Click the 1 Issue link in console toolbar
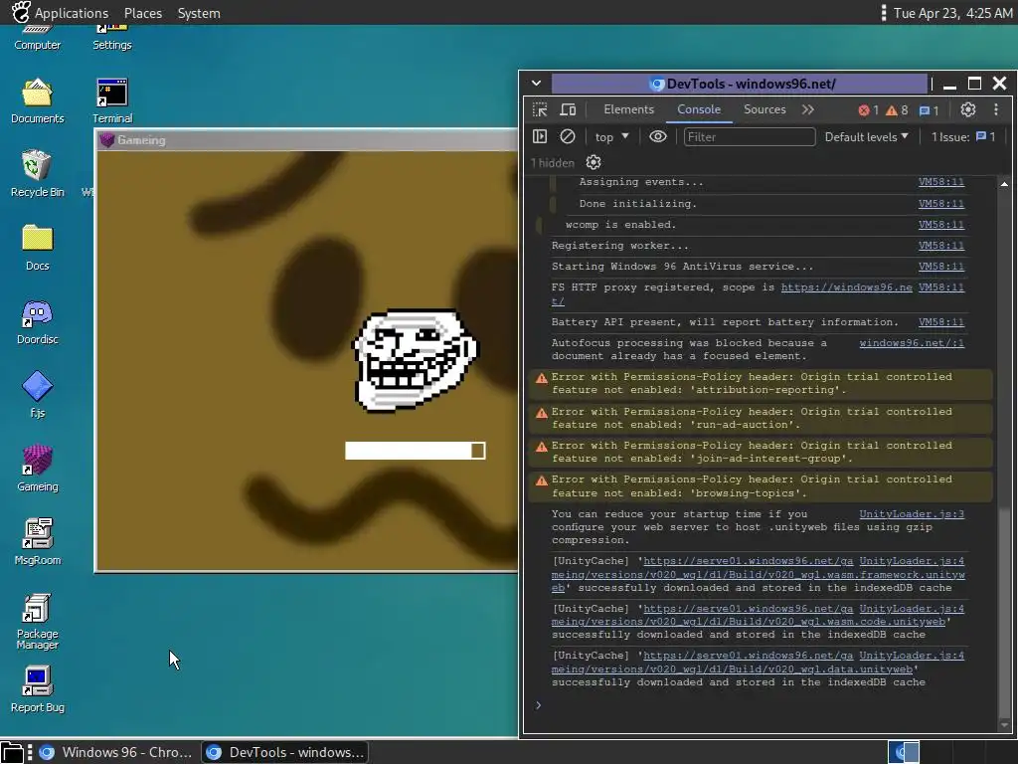Image resolution: width=1018 pixels, height=764 pixels. pyautogui.click(x=962, y=137)
